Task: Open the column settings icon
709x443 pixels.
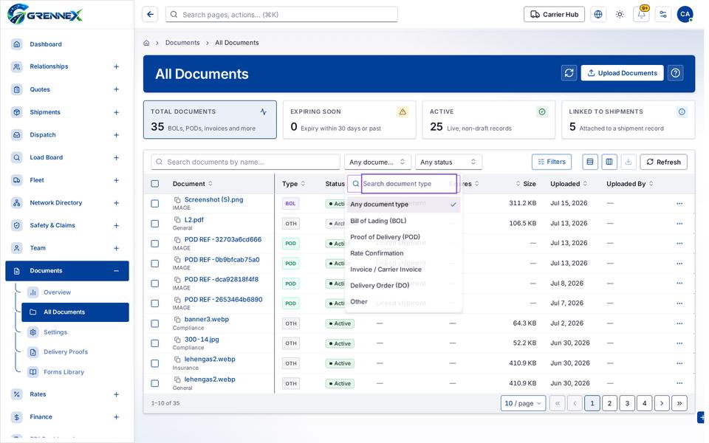Action: [x=609, y=162]
